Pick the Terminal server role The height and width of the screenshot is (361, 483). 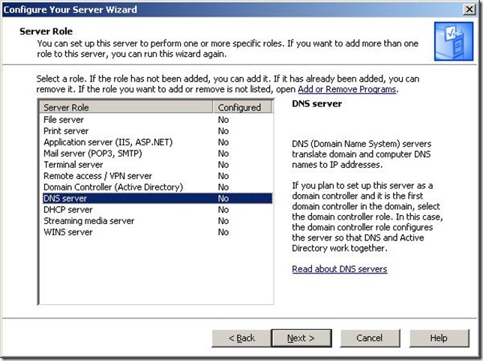tap(73, 165)
